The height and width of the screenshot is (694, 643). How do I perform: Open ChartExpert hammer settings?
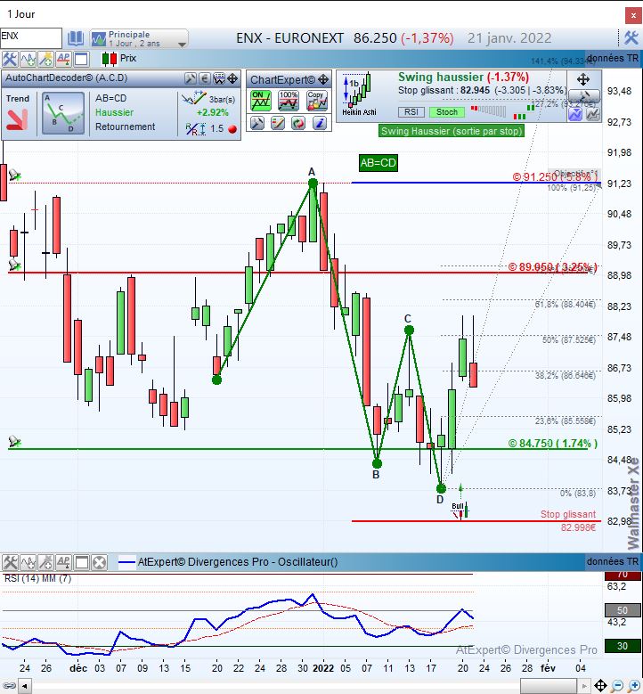coord(257,123)
